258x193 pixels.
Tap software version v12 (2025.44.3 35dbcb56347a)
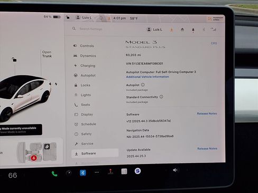click(x=149, y=121)
